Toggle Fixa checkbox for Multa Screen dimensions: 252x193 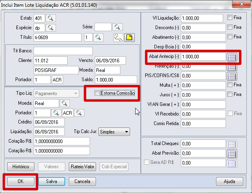[230, 85]
